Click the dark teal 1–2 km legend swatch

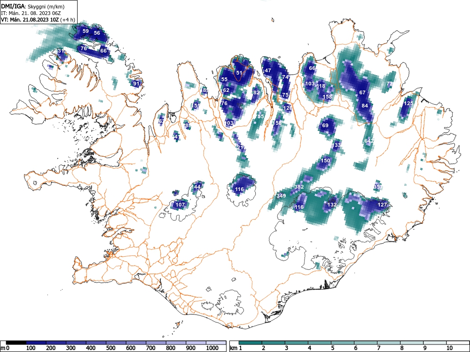(x=251, y=343)
